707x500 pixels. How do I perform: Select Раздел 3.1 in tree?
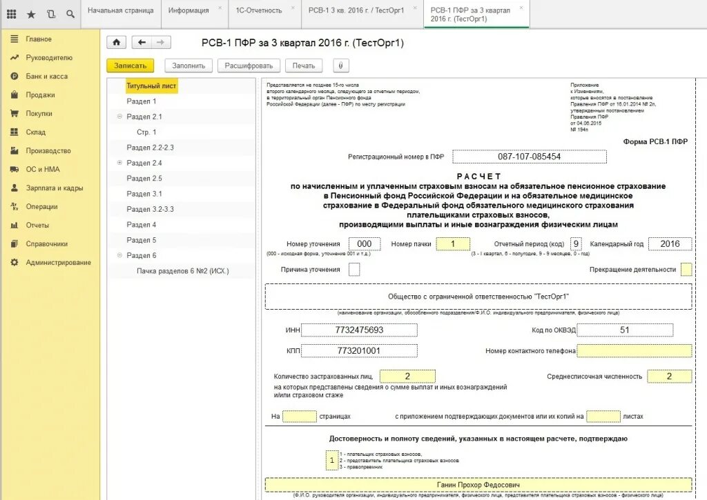pos(144,194)
